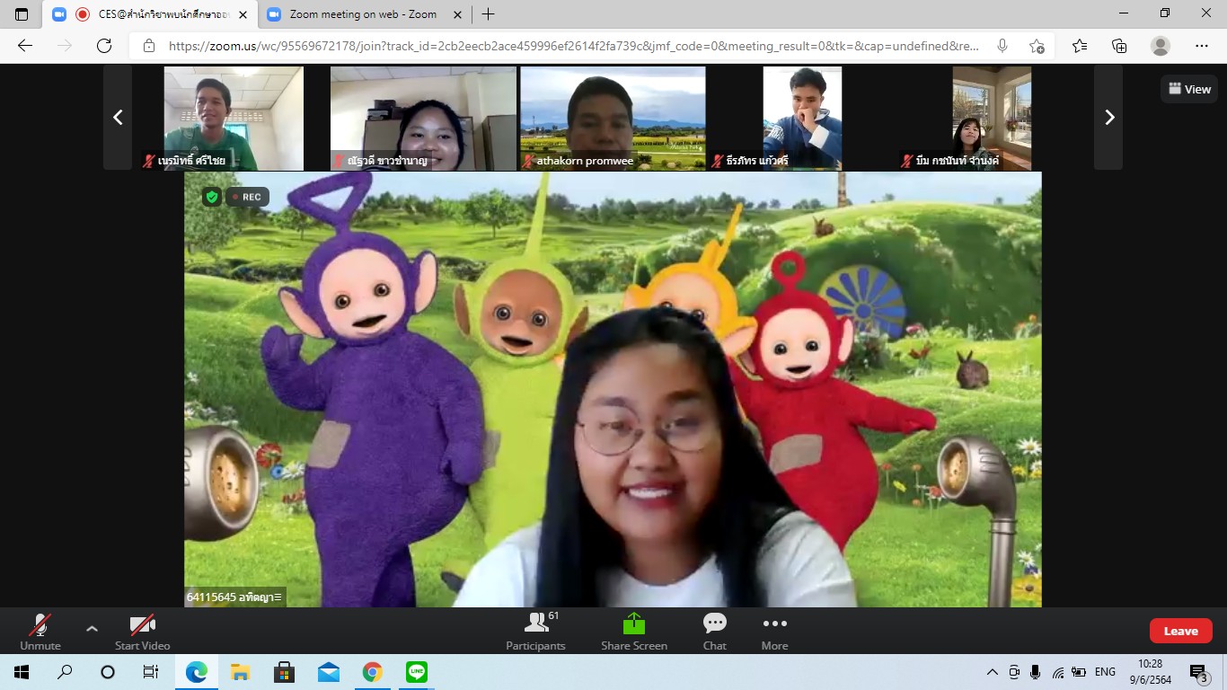The height and width of the screenshot is (690, 1227).
Task: Open the View layout dropdown
Action: point(1189,89)
